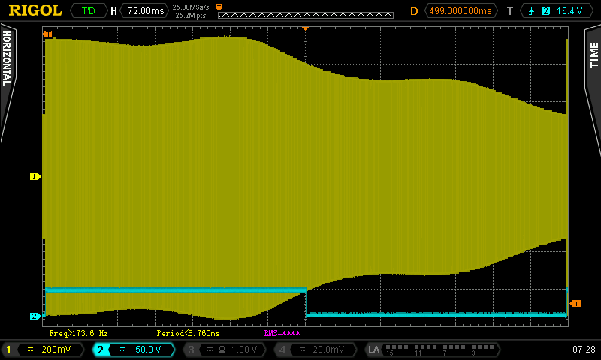Screen dimensions: 601x360
Task: Click the yellow channel 1 ground marker
Action: (35, 176)
